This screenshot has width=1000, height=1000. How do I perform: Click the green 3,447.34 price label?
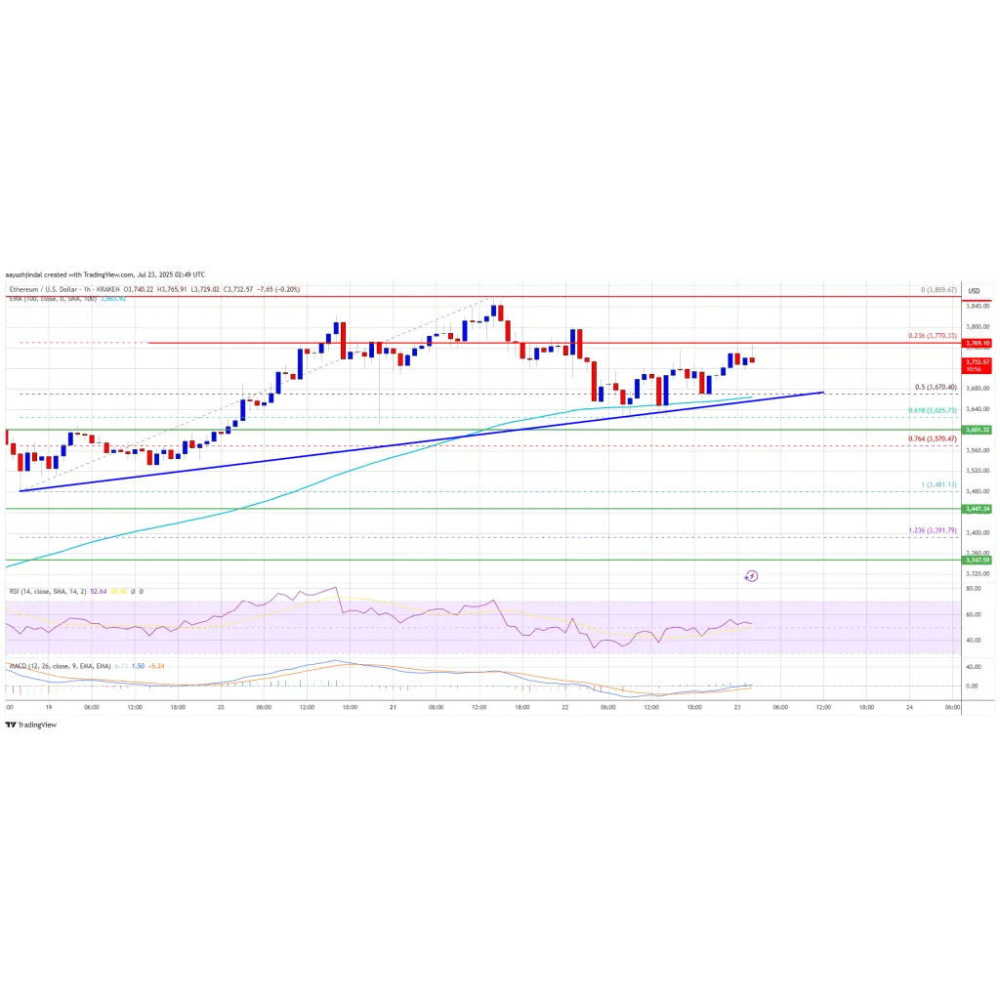coord(977,509)
